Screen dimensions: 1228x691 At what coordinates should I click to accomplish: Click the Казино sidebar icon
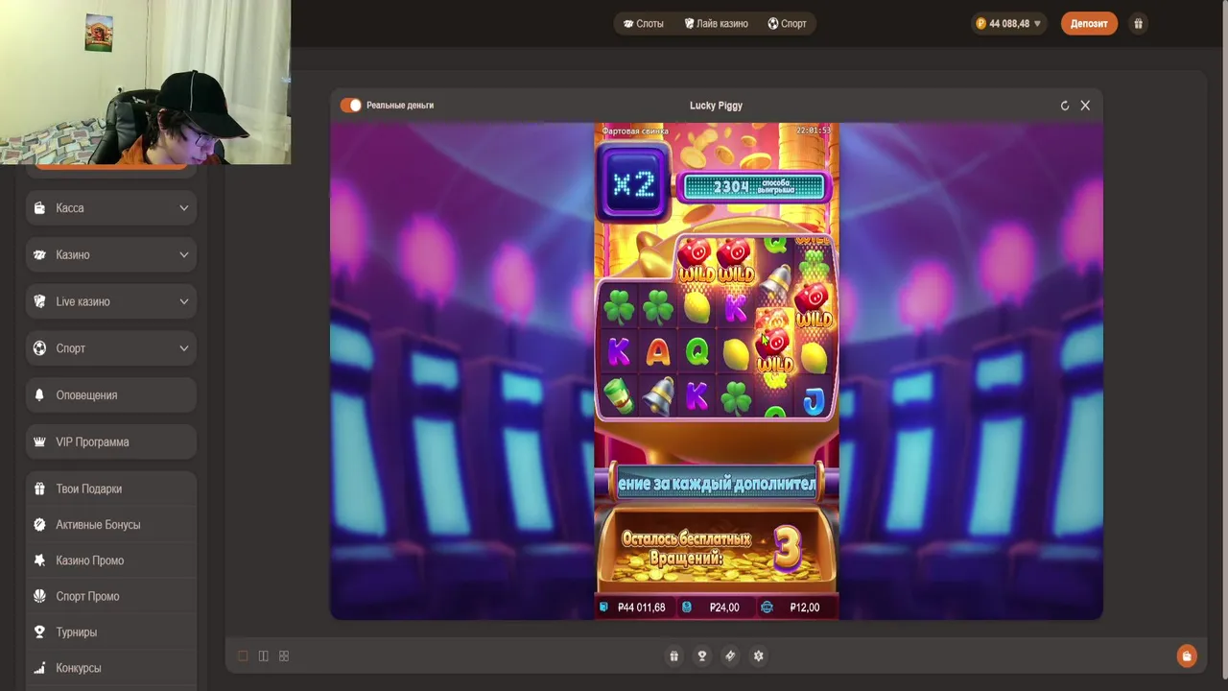click(39, 255)
